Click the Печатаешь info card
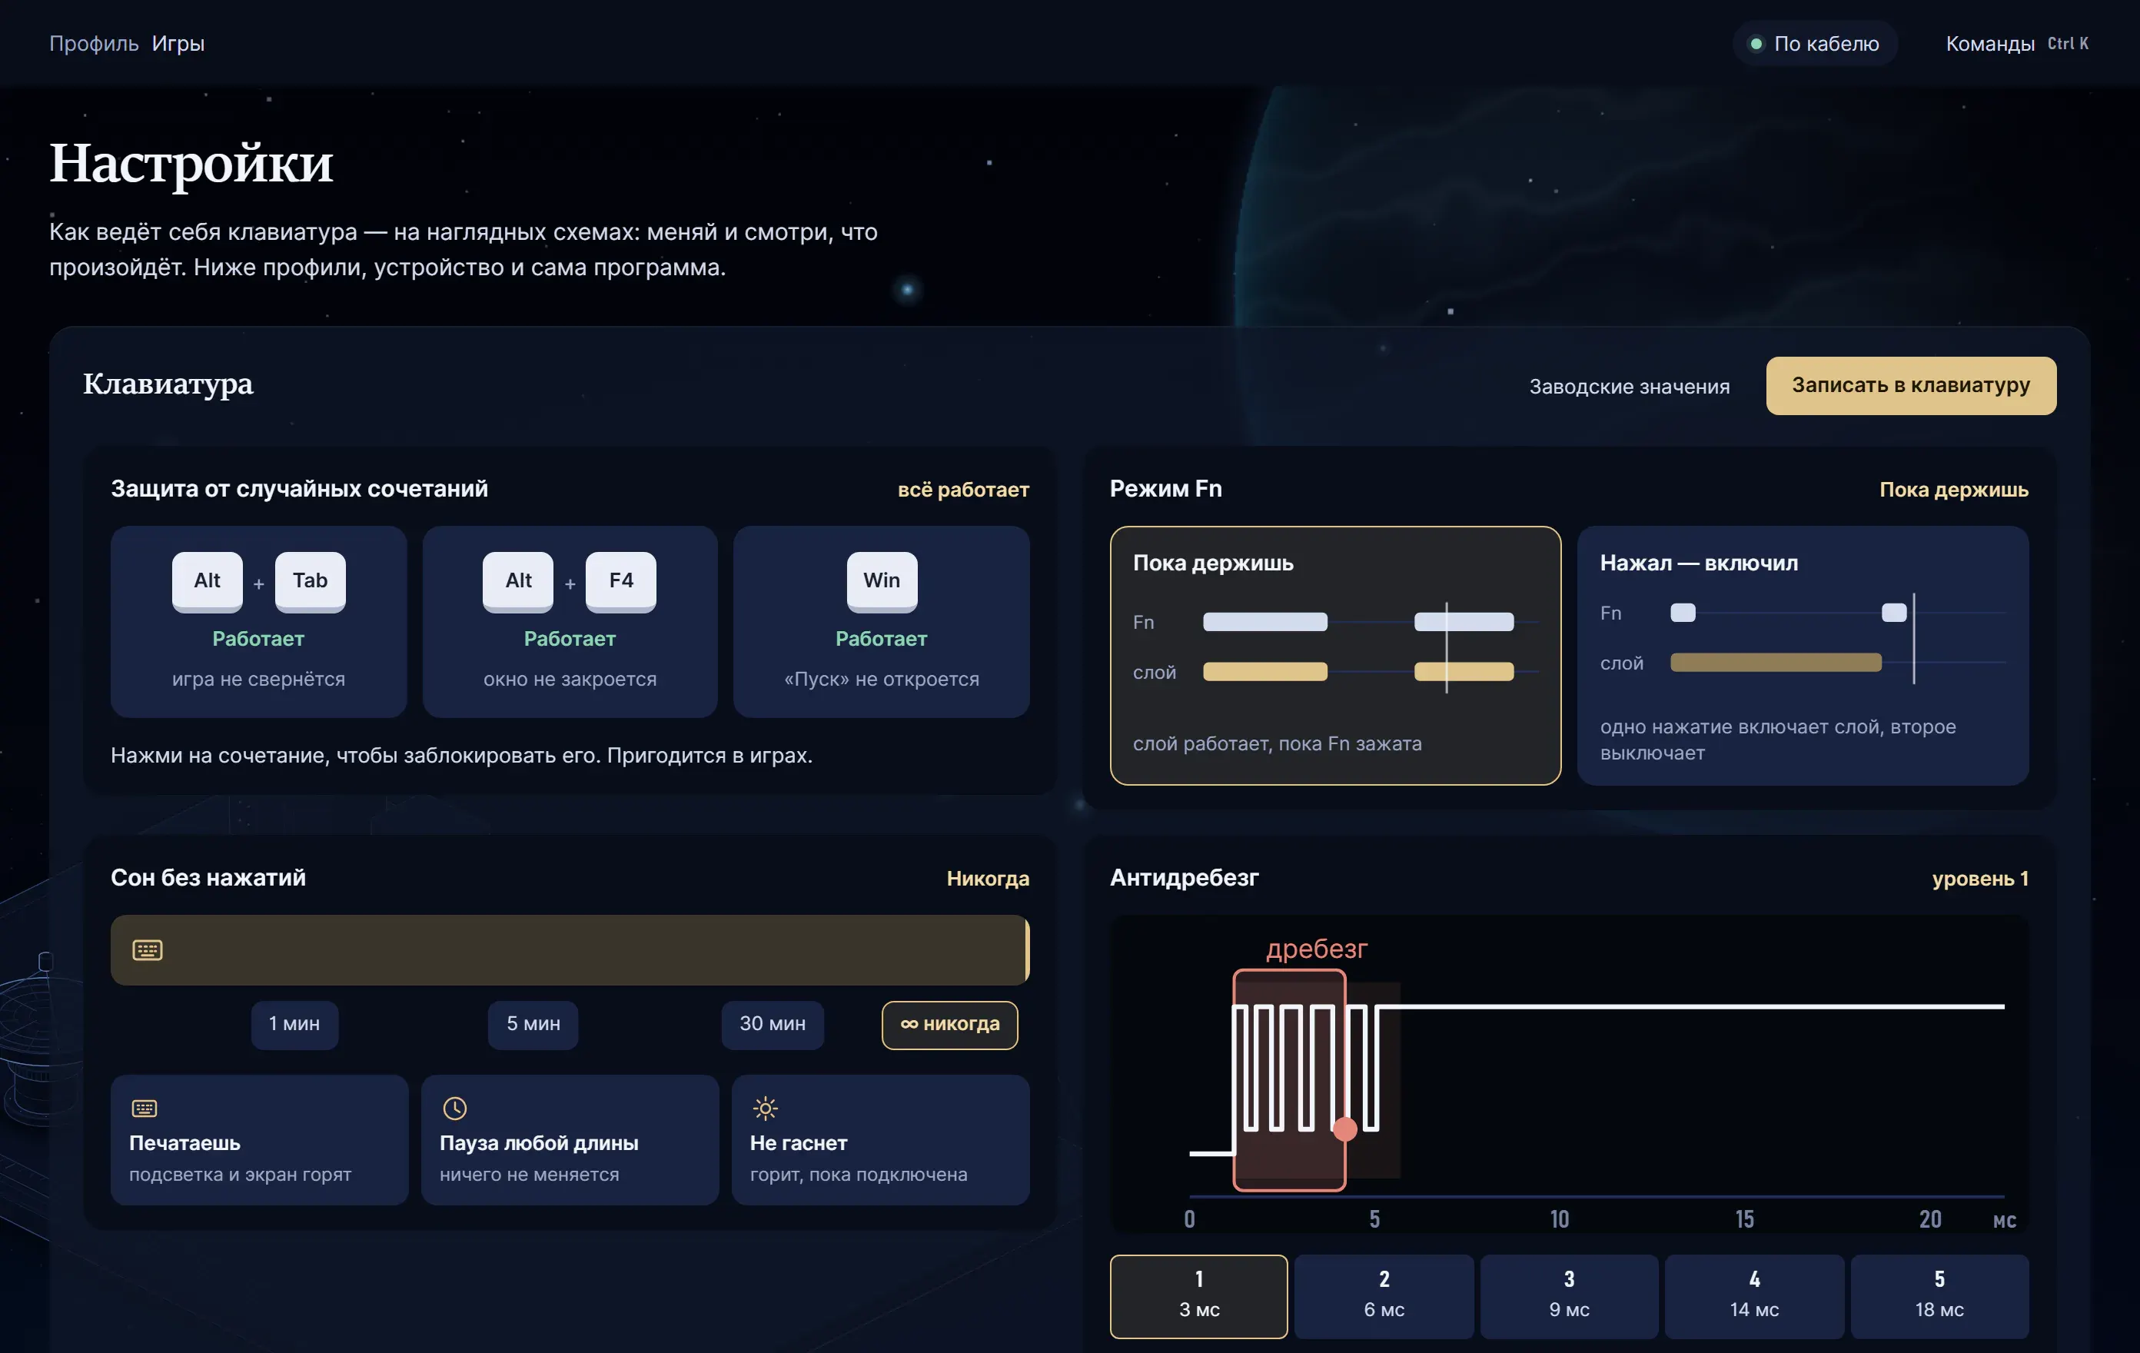2140x1353 pixels. (x=258, y=1139)
